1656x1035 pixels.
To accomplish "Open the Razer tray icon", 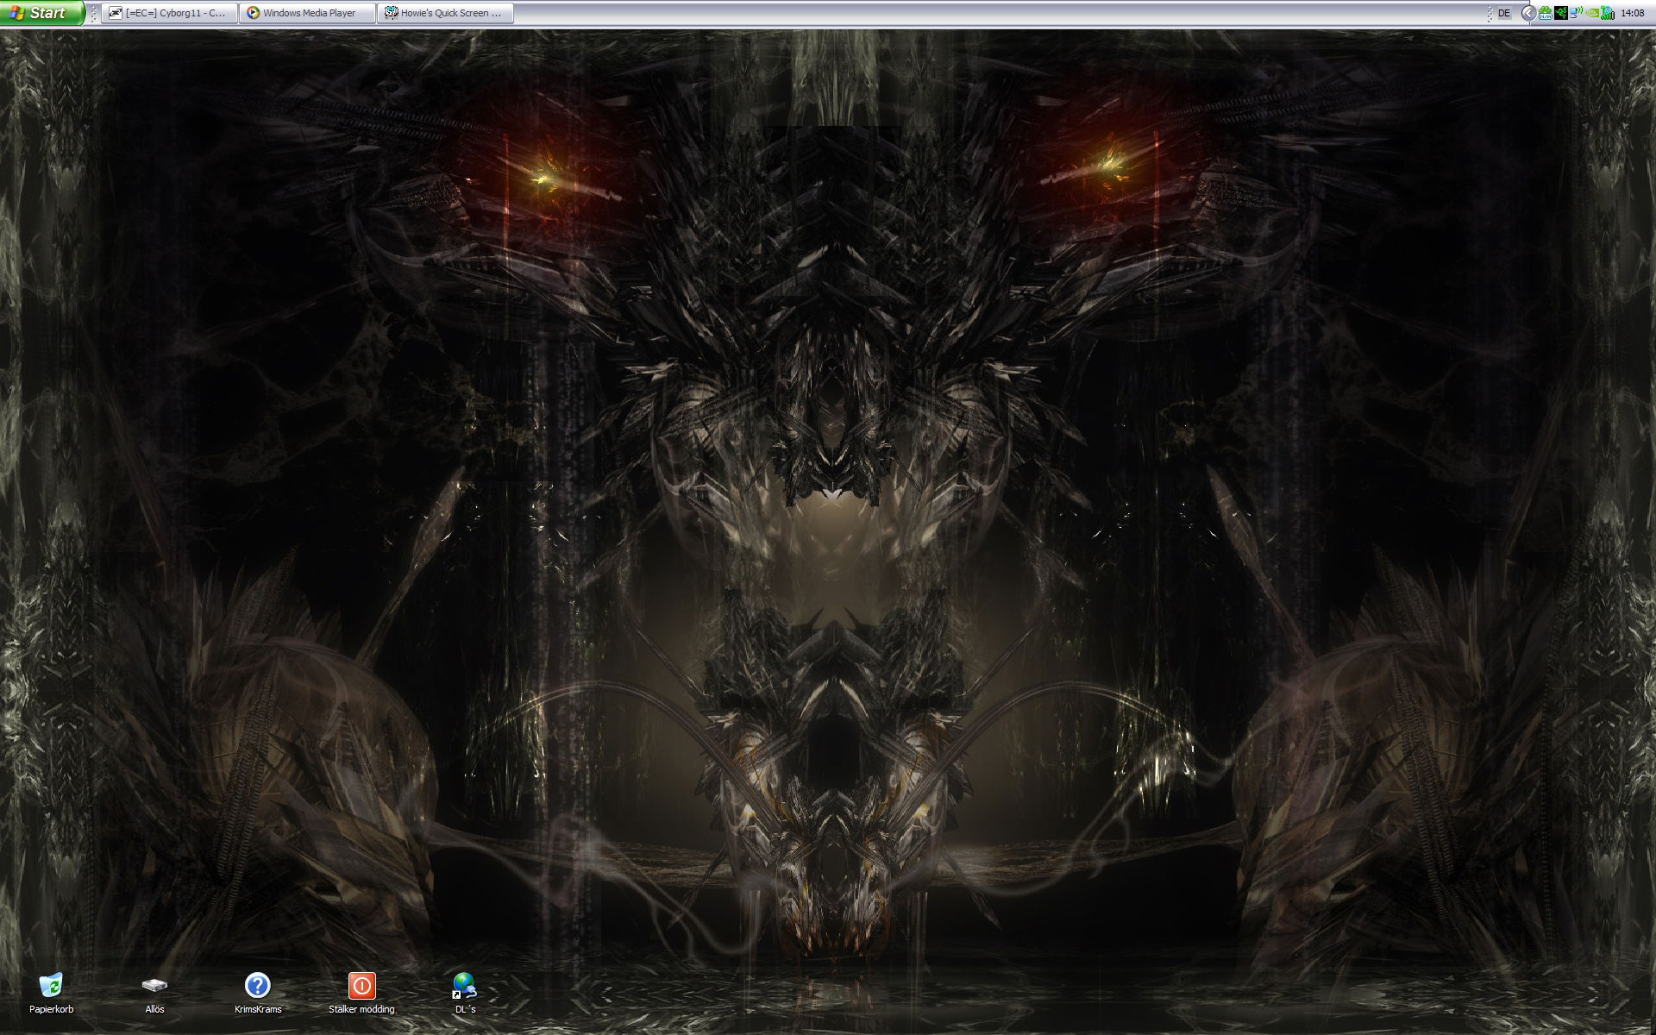I will (1561, 13).
